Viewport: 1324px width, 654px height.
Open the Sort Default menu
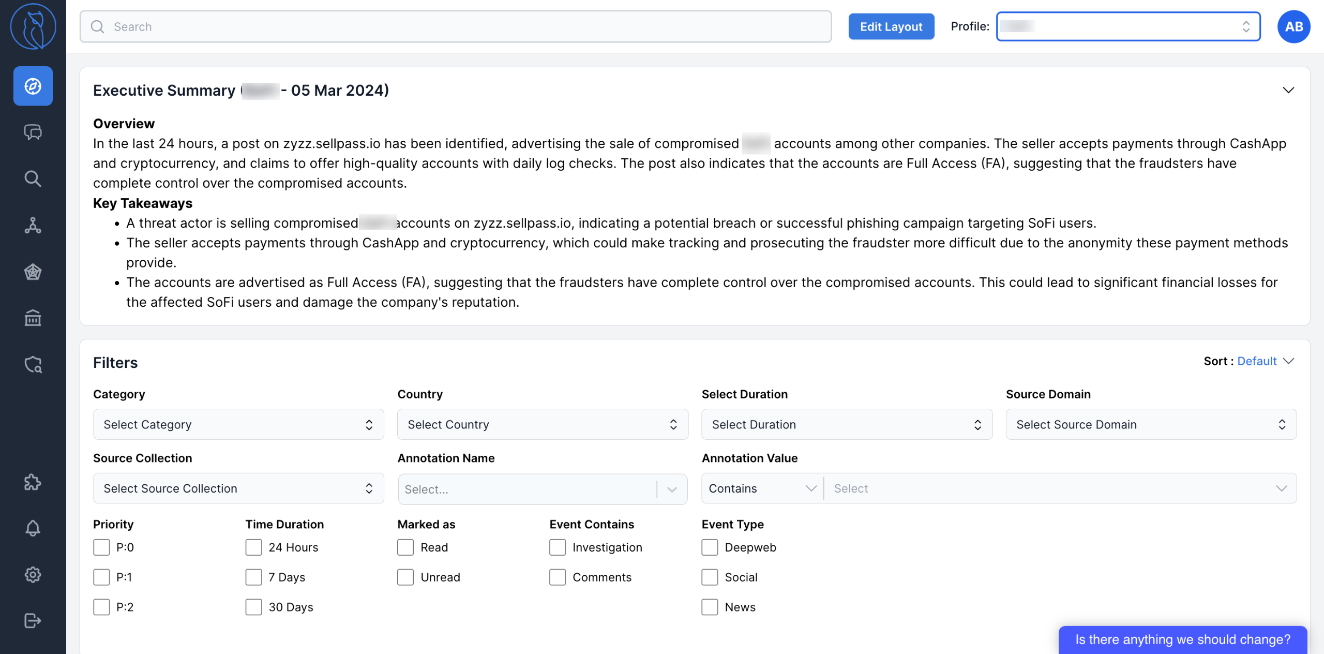(x=1257, y=361)
